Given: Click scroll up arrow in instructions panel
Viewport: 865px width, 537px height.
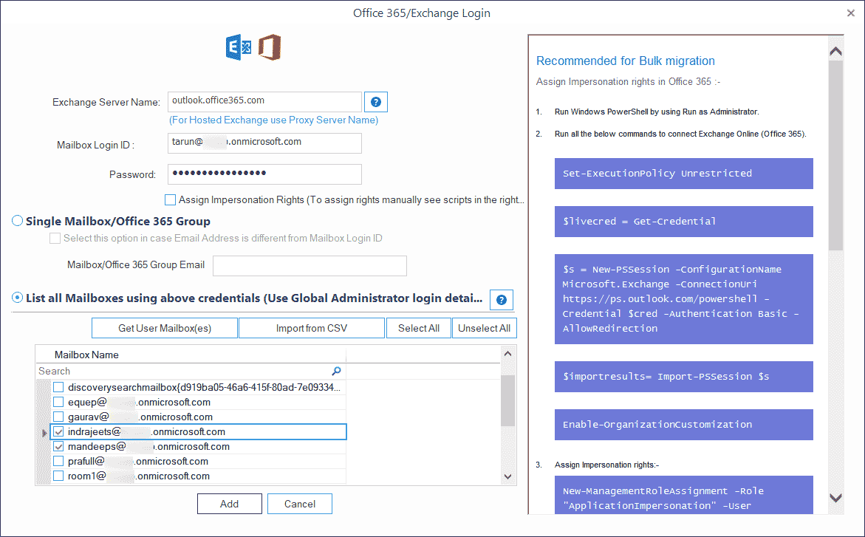Looking at the screenshot, I should tap(835, 51).
